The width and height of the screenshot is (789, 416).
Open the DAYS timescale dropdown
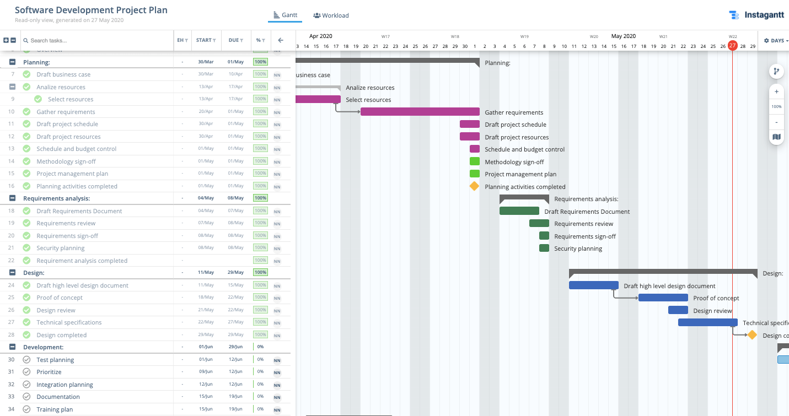pyautogui.click(x=774, y=40)
